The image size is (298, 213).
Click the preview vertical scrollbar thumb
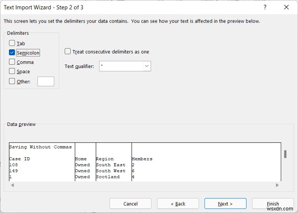285,154
